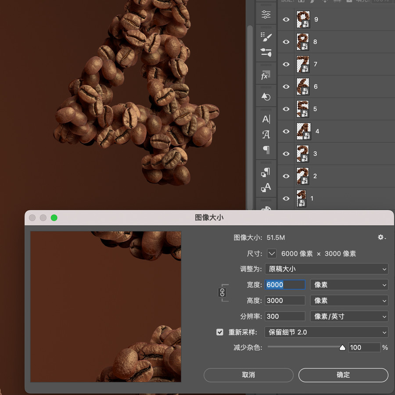The height and width of the screenshot is (395, 395).
Task: Click the layer name "4"
Action: coord(317,132)
